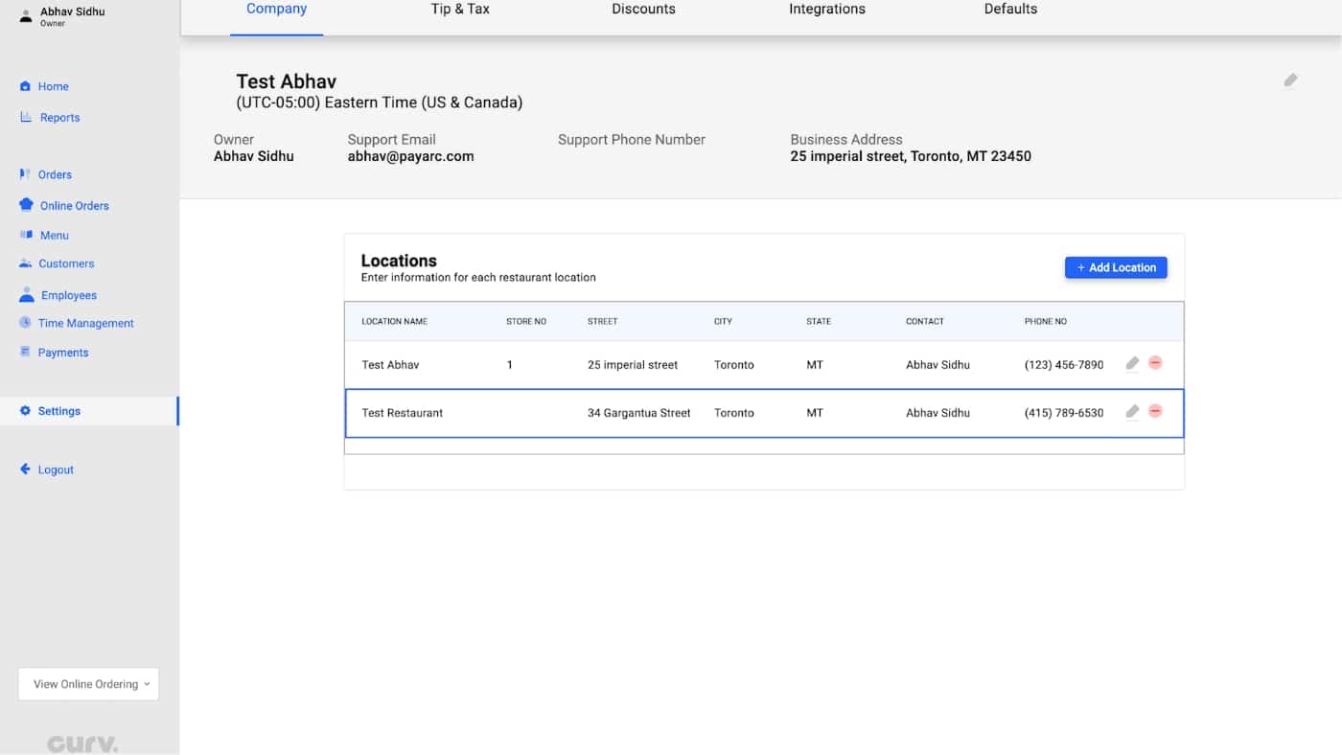Click the STORE NO column header
Screen dimensions: 1342x755
pyautogui.click(x=526, y=321)
